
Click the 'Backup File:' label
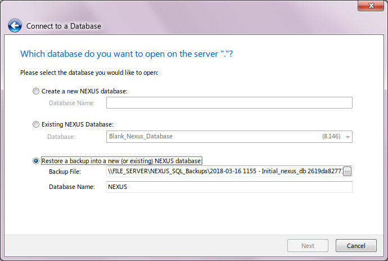tap(65, 171)
